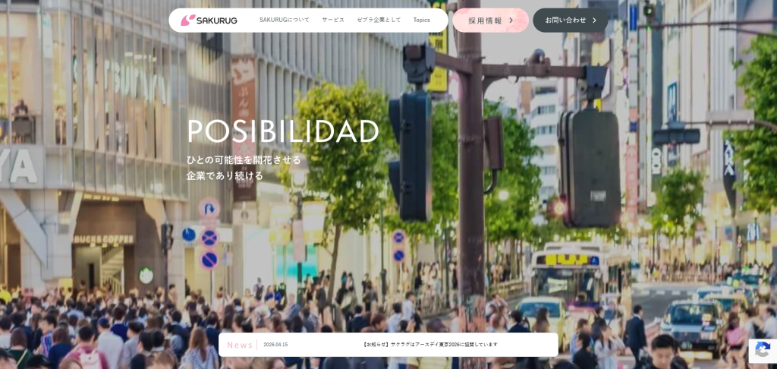
Task: Click the reCAPTCHA badge icon
Action: point(763,350)
